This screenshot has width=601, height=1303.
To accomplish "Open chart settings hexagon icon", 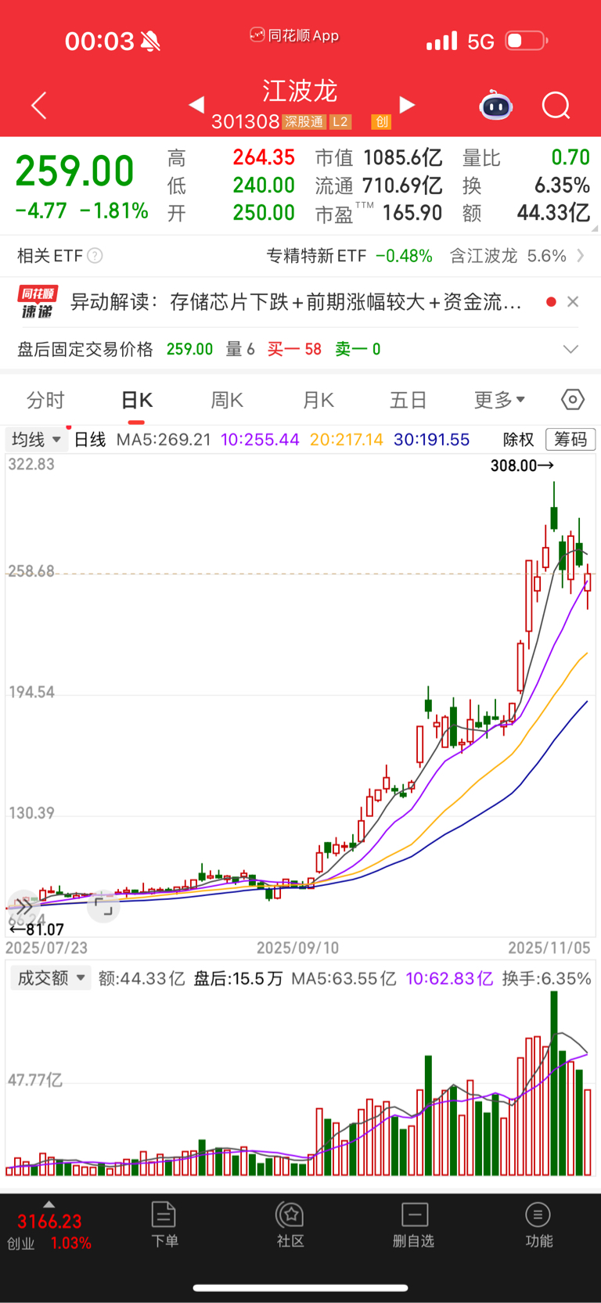I will pyautogui.click(x=573, y=400).
